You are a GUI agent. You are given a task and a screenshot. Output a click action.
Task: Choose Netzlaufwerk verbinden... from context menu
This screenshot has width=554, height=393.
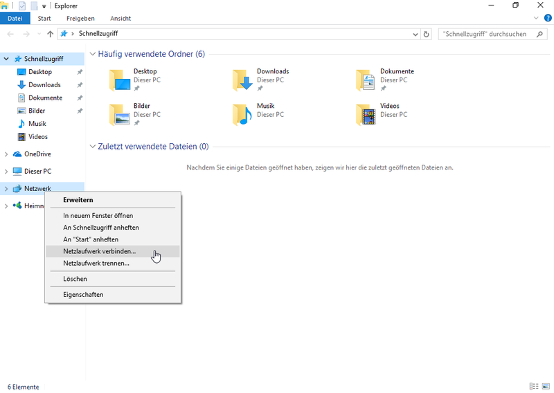pyautogui.click(x=113, y=251)
